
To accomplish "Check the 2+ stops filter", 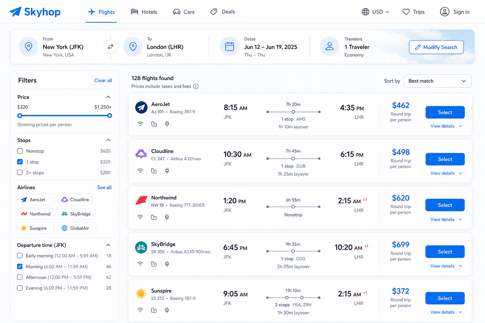I will coord(20,173).
